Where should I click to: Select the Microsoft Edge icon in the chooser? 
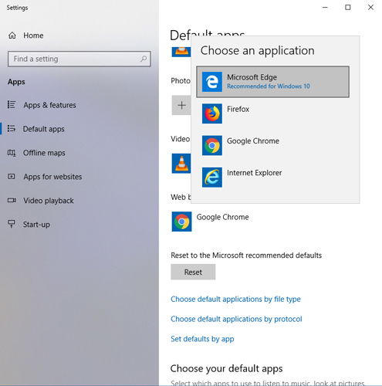[x=212, y=82]
